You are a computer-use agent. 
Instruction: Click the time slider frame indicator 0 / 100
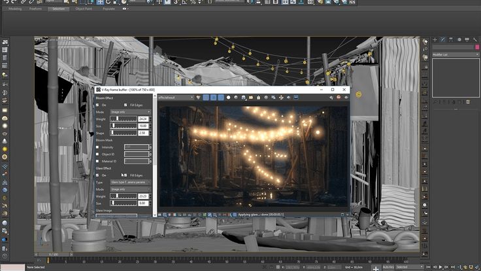[x=54, y=255]
